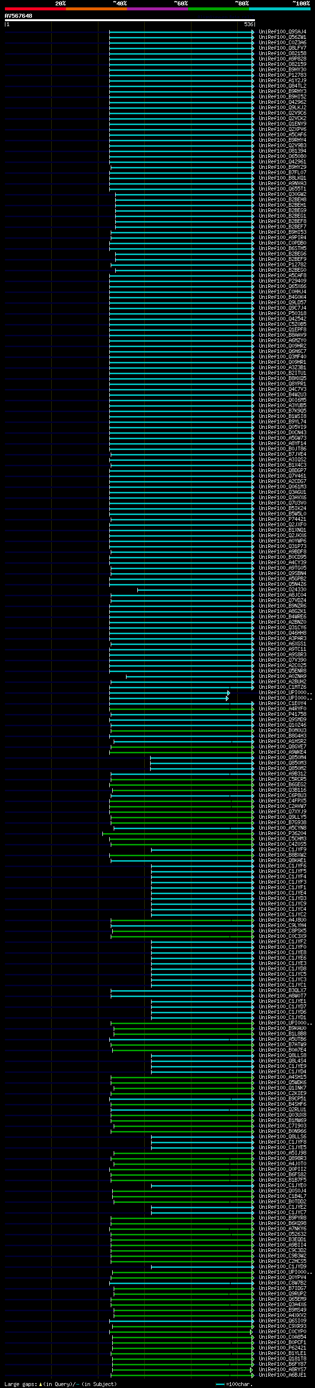The height and width of the screenshot is (1388, 315).
Task: Select hit UniRef100_P41758
Action: [282, 714]
